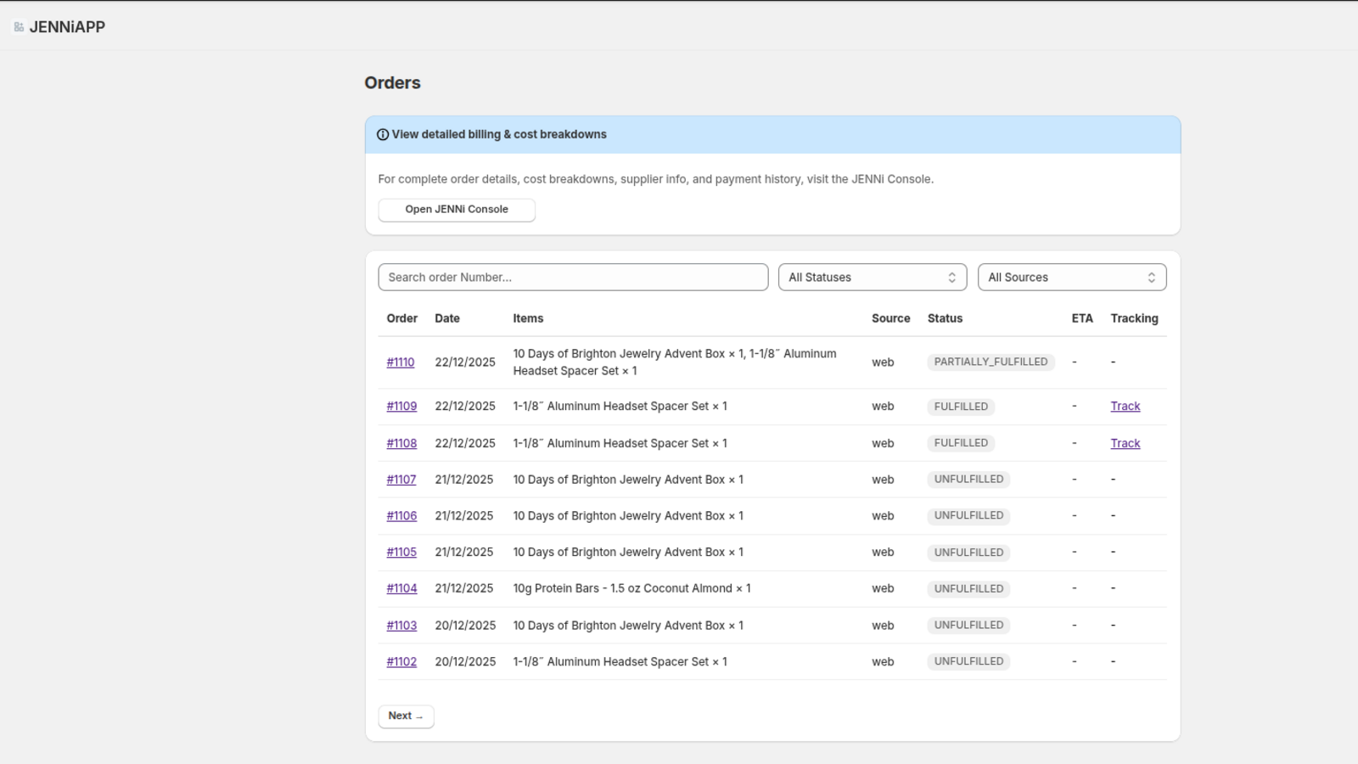Track the shipment for order #1109
Viewport: 1358px width, 764px height.
[x=1125, y=406]
